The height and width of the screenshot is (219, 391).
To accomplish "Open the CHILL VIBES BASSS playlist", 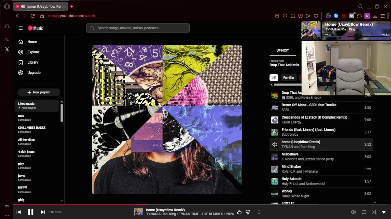I will click(37, 130).
